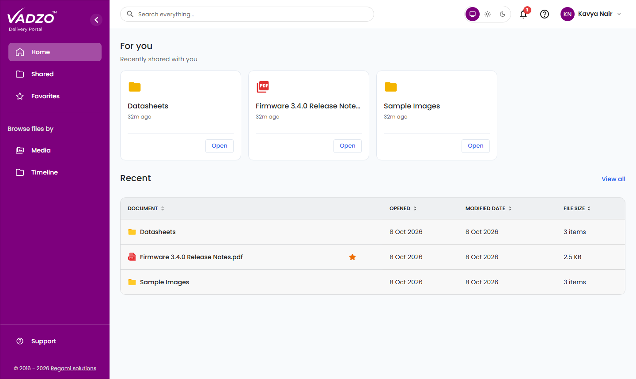Switch to dark theme
Viewport: 636px width, 379px height.
(x=503, y=14)
